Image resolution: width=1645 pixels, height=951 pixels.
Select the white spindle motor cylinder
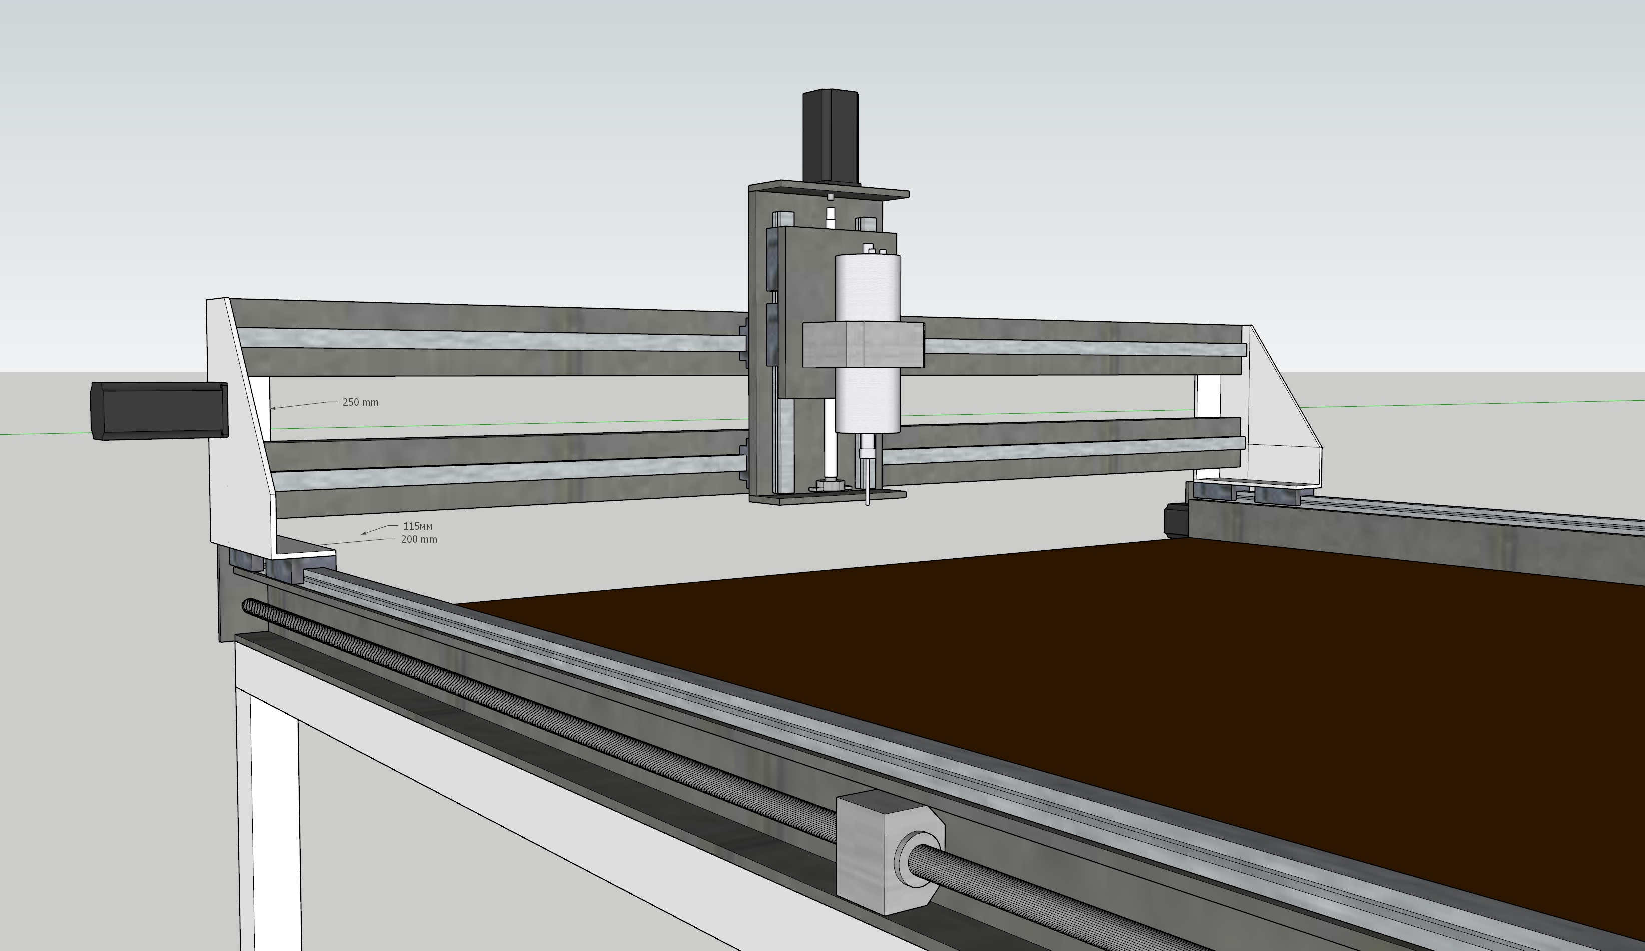pos(868,287)
